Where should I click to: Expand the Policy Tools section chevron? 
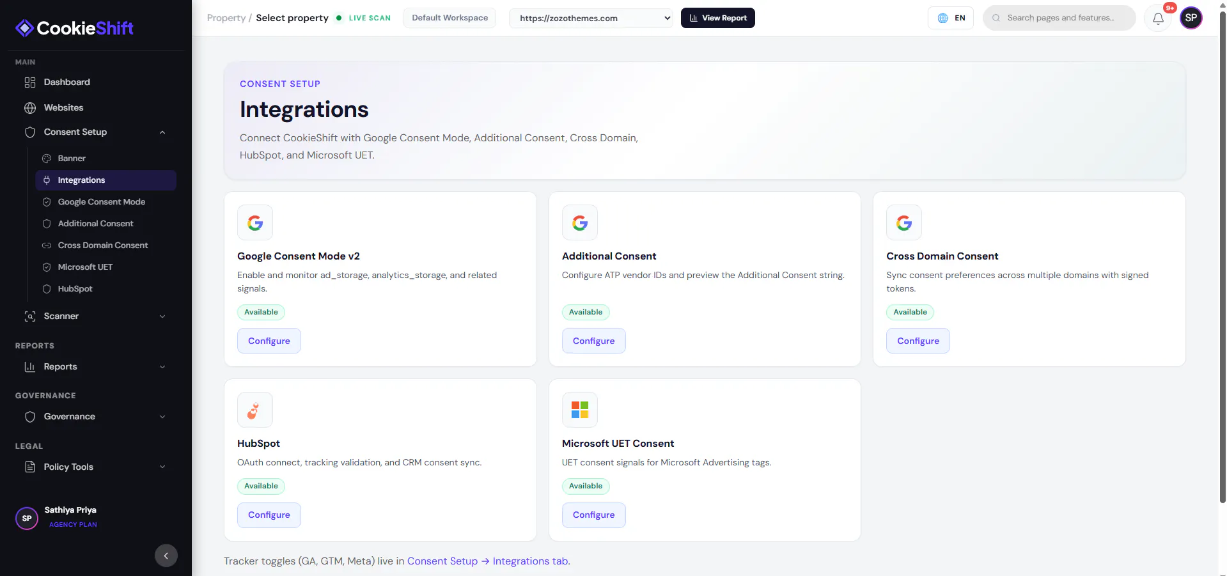(x=162, y=467)
